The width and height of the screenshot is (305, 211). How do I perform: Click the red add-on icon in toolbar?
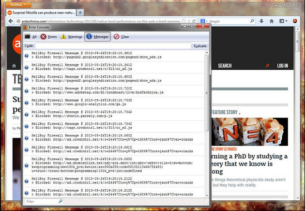pyautogui.click(x=295, y=21)
